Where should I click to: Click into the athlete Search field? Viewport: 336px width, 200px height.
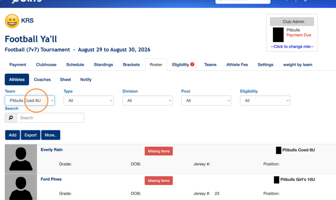(x=50, y=118)
